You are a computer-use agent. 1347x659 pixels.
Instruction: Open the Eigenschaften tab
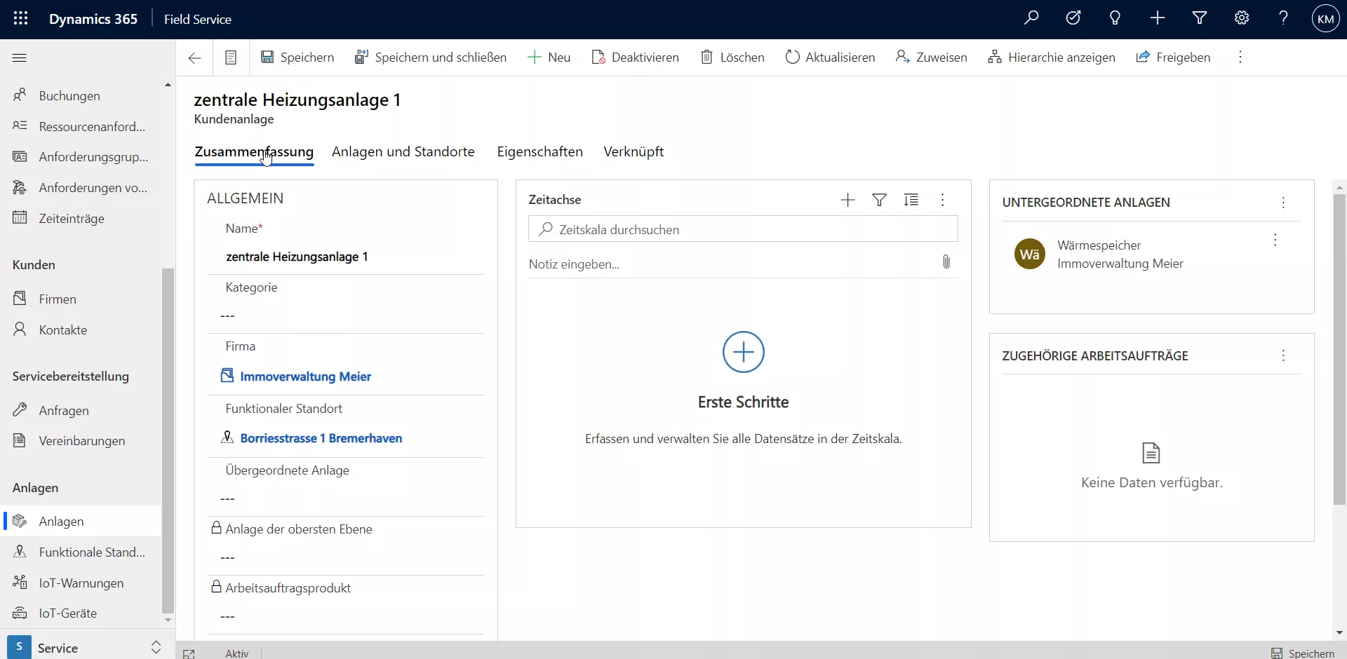540,152
